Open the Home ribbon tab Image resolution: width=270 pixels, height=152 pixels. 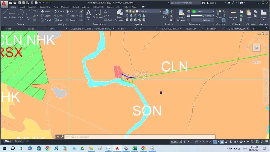click(x=13, y=7)
